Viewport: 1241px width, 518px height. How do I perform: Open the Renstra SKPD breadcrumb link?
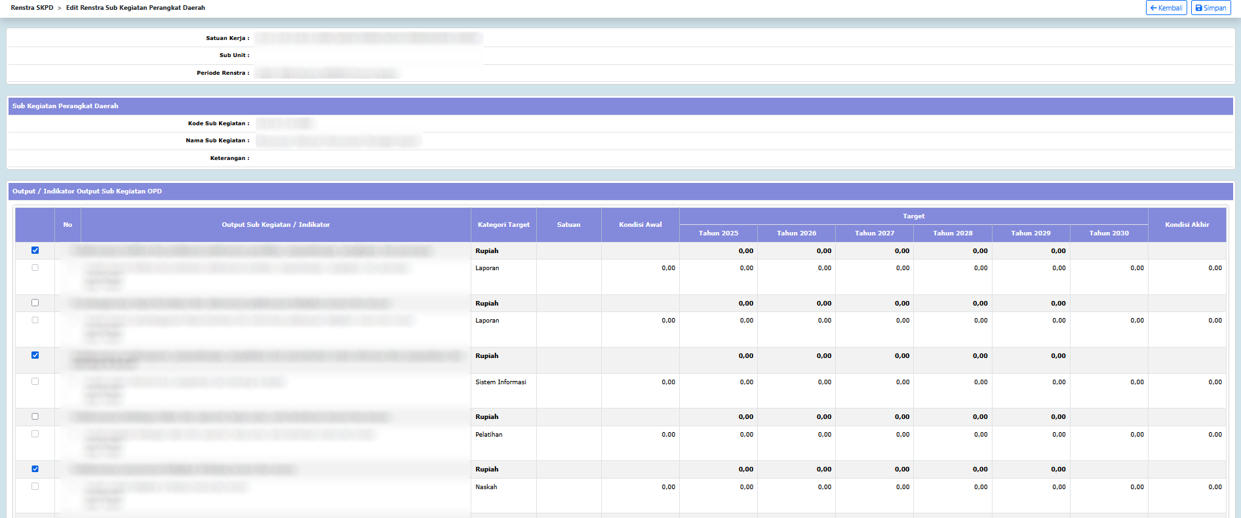pos(32,8)
